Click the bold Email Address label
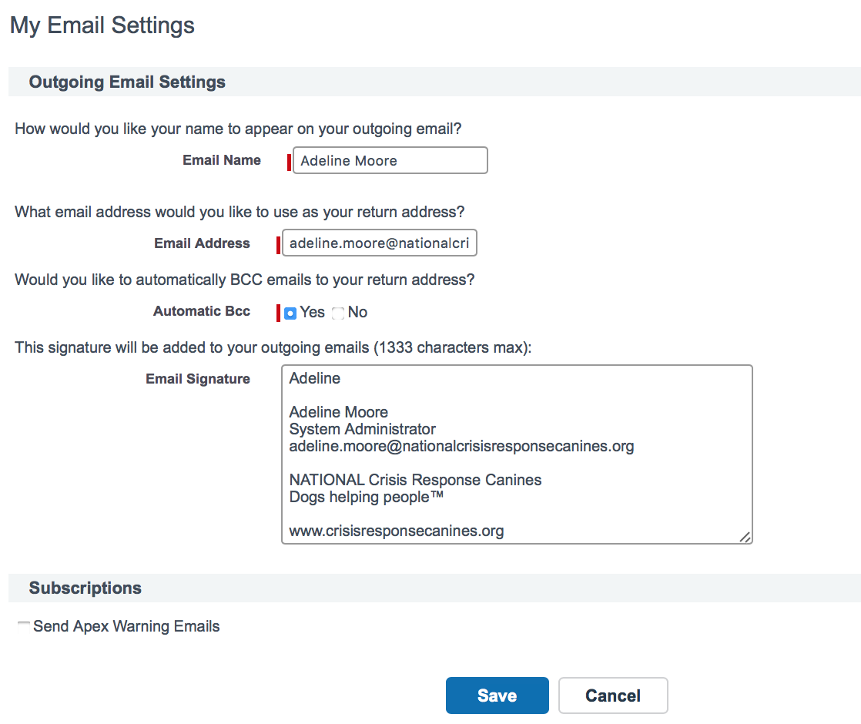Viewport: 861px width, 724px height. pos(202,243)
